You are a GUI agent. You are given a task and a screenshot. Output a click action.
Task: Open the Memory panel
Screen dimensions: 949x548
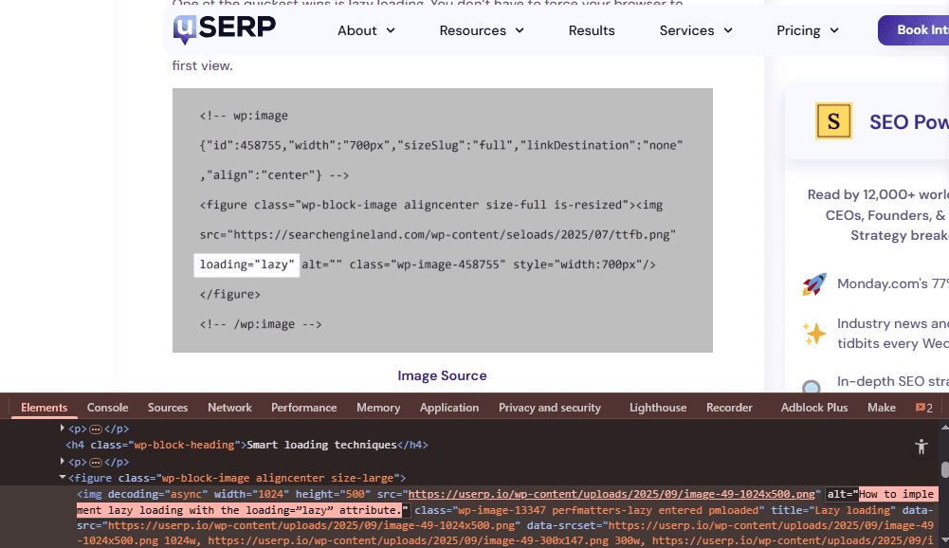point(378,408)
